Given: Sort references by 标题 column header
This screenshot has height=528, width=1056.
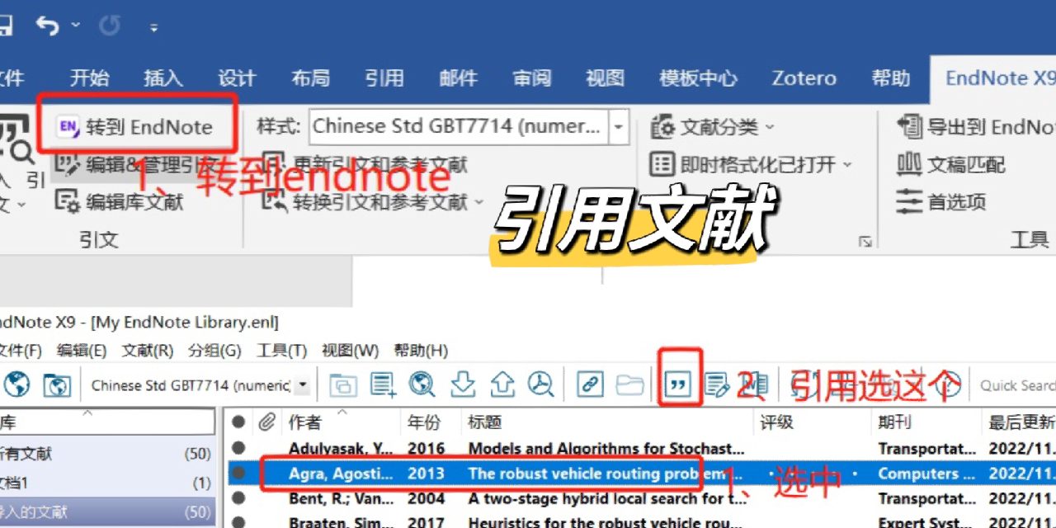Looking at the screenshot, I should click(x=608, y=422).
